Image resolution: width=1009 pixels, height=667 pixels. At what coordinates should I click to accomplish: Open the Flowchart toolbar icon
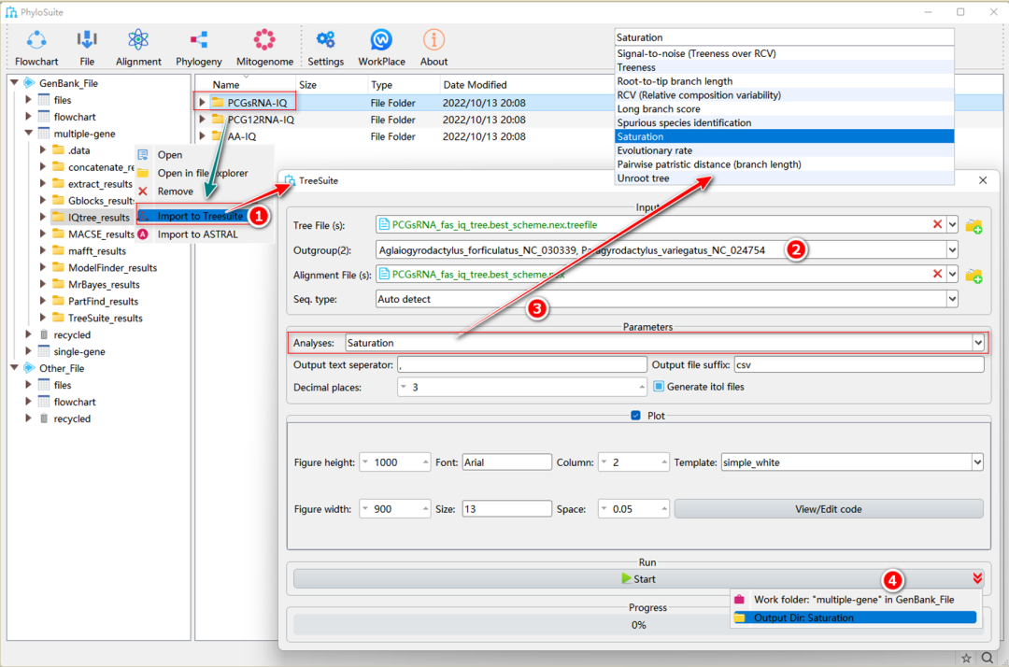[x=36, y=40]
